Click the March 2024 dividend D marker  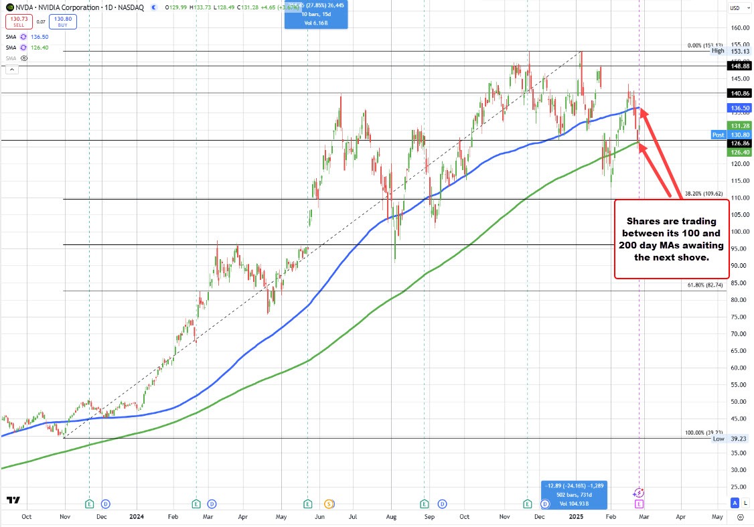pos(212,504)
